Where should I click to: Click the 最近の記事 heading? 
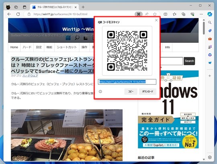coord(146,158)
